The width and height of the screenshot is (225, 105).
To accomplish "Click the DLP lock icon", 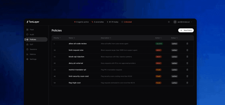I will (x=27, y=44).
